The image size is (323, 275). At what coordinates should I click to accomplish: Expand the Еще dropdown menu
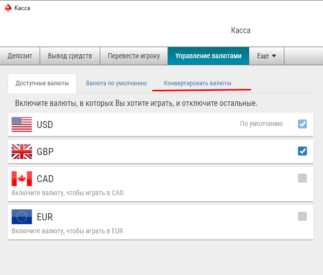(267, 56)
